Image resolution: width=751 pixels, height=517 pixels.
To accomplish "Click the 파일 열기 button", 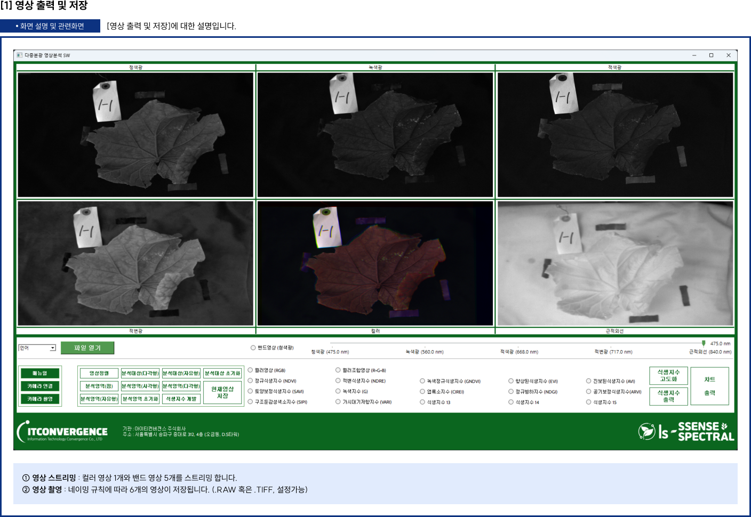I will click(x=87, y=348).
